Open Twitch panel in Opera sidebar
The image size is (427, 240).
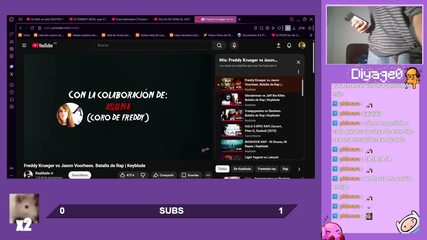click(12, 67)
